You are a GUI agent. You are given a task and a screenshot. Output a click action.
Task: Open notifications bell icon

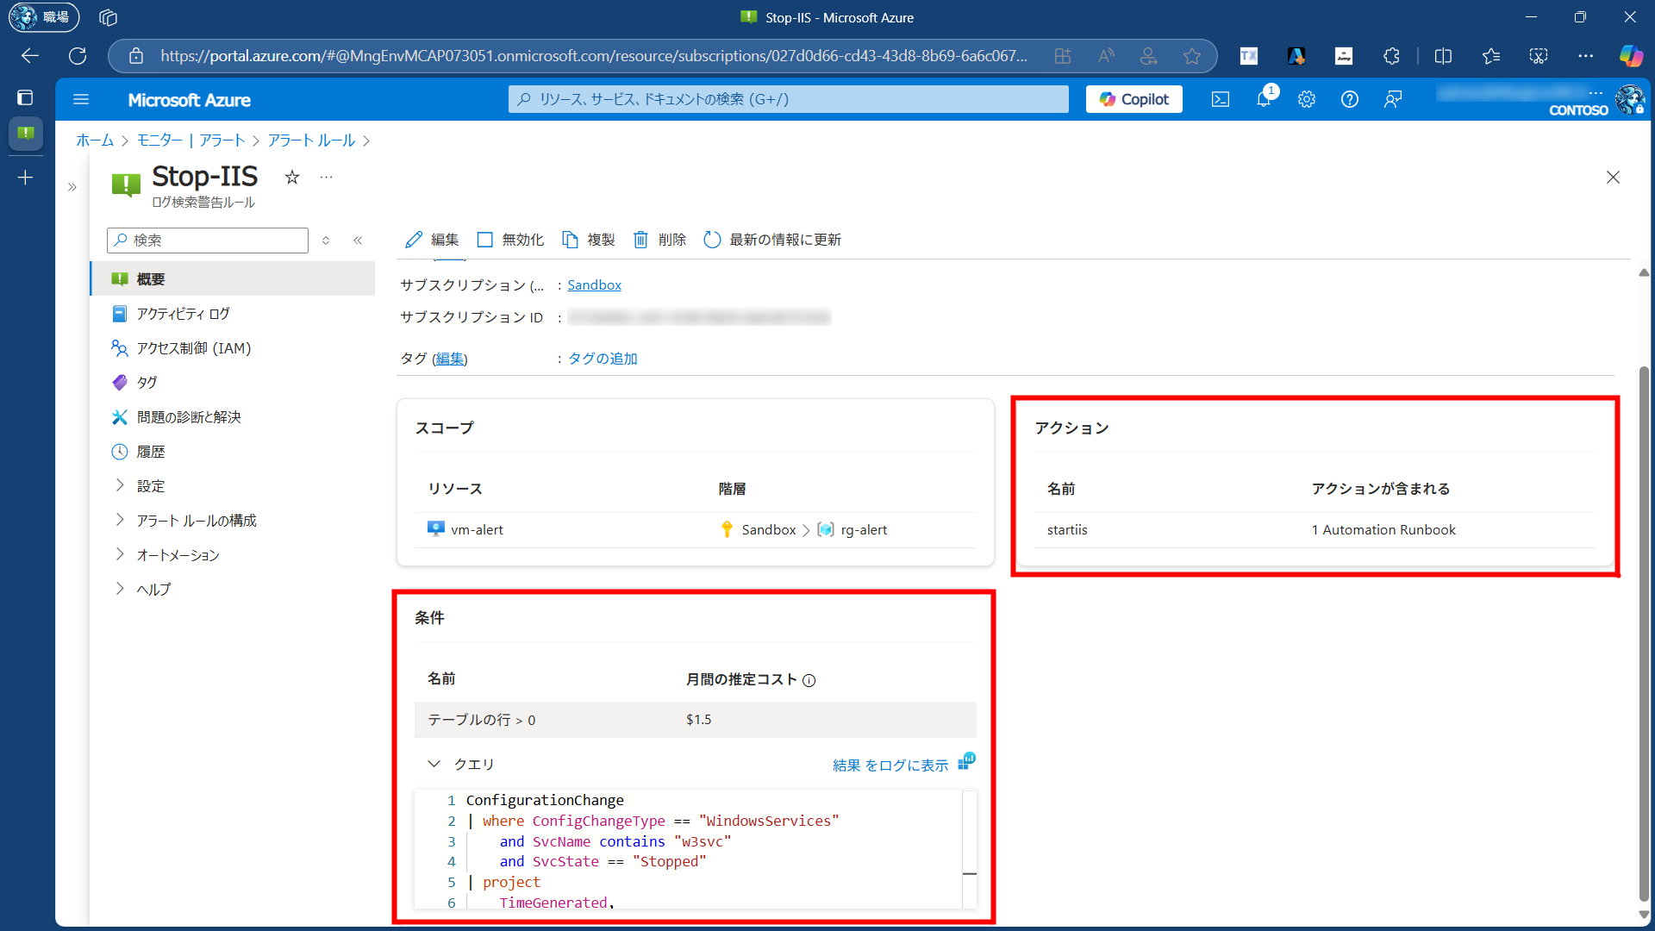[1264, 99]
